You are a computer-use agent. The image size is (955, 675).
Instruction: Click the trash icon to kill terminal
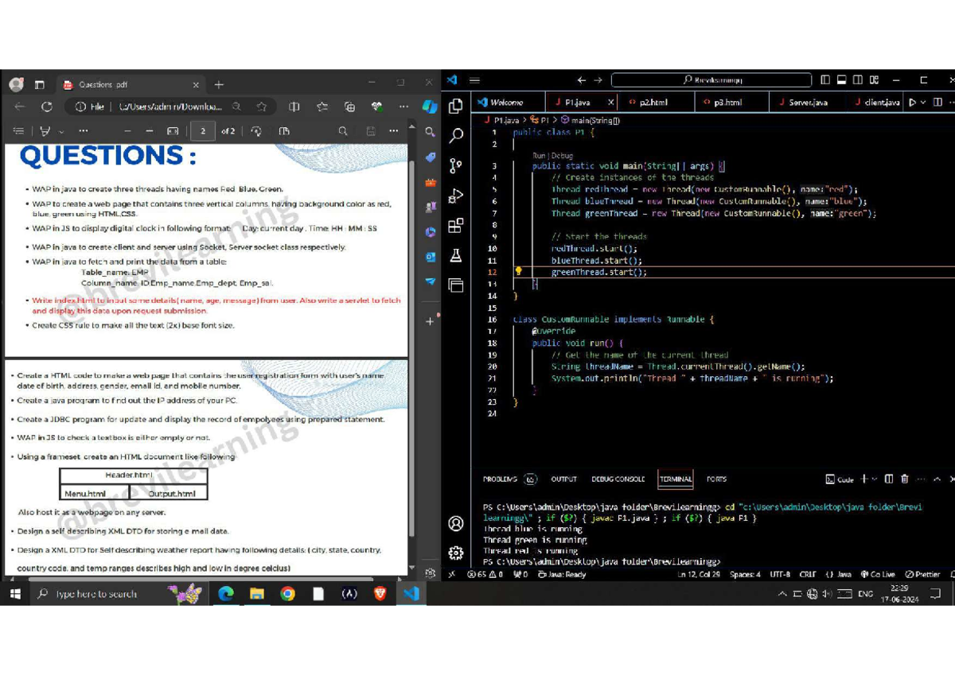point(905,479)
